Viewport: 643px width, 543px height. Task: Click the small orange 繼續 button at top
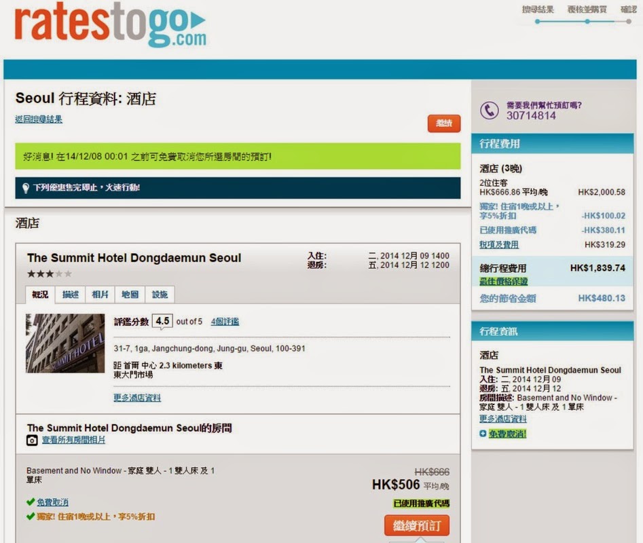(444, 124)
